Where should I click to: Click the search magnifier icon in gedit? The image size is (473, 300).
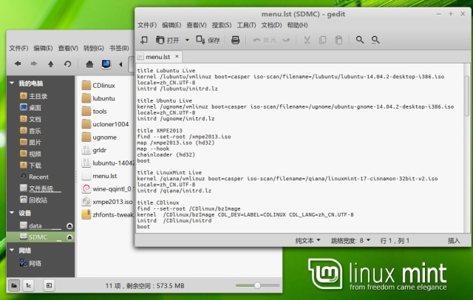click(x=360, y=40)
